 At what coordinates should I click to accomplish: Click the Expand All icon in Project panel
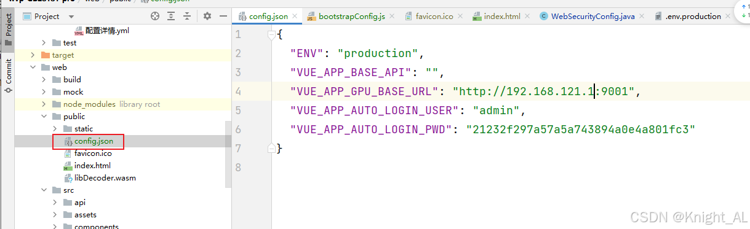point(172,16)
